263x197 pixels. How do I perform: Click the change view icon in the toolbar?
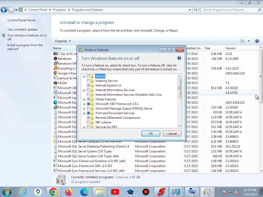(x=242, y=41)
